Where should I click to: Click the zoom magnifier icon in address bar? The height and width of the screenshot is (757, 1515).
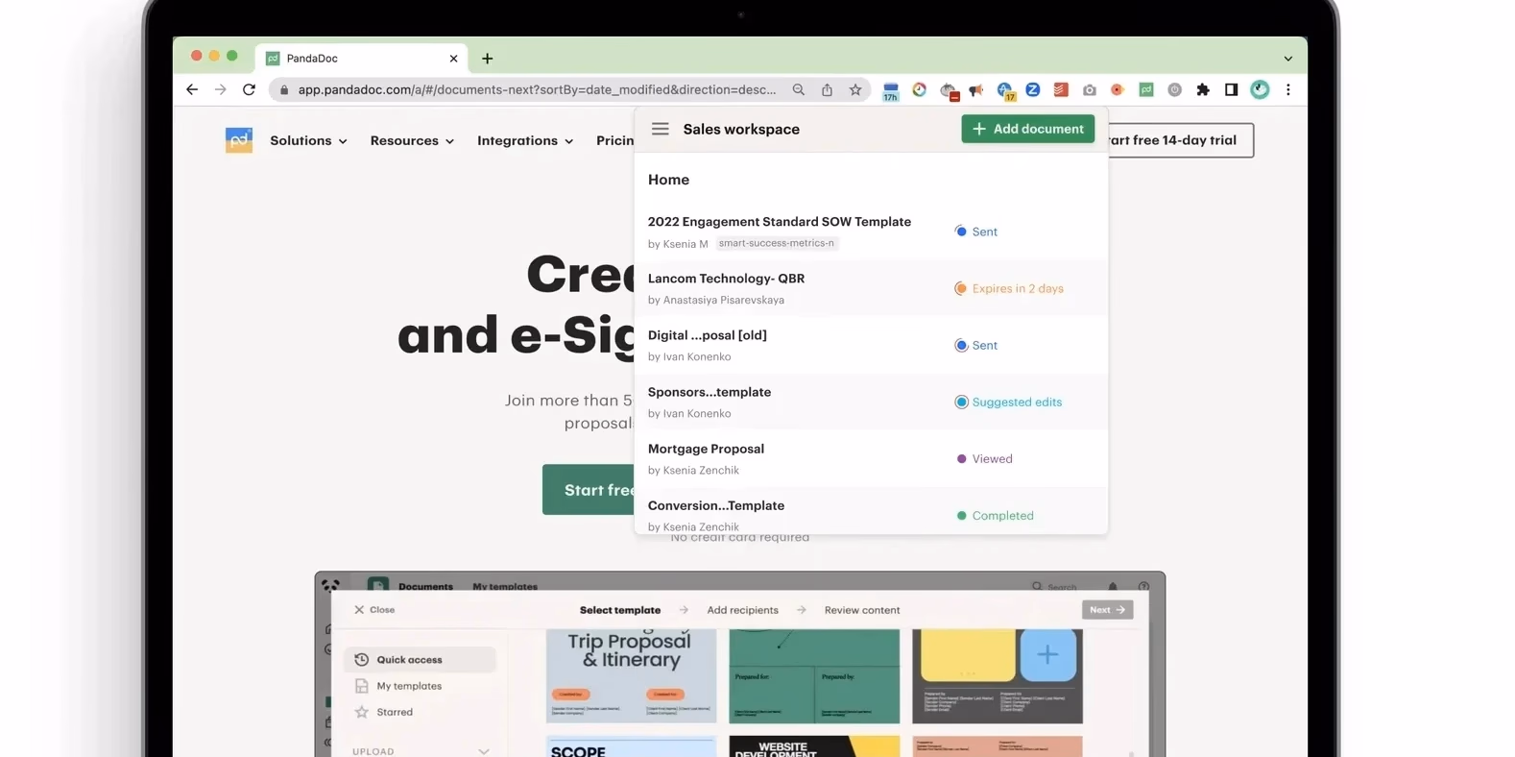pos(798,89)
